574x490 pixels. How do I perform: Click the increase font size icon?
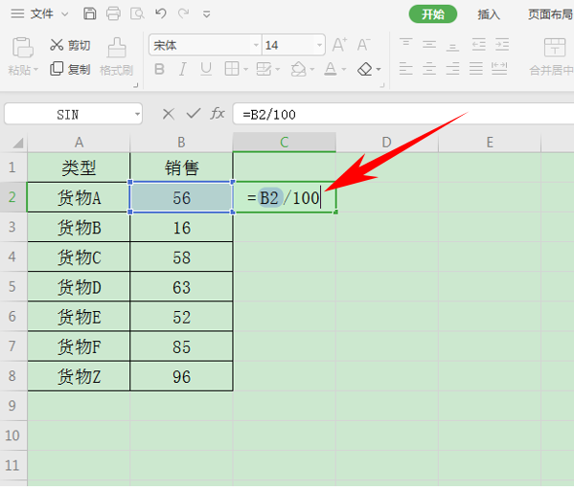coord(339,45)
